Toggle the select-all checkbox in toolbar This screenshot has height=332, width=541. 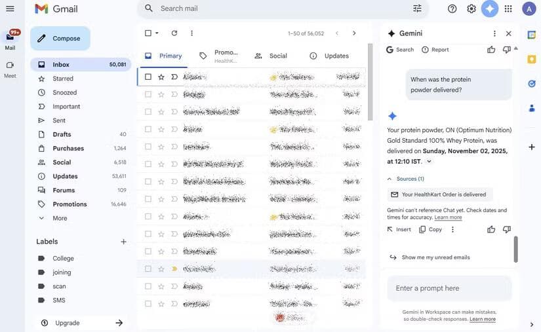148,33
